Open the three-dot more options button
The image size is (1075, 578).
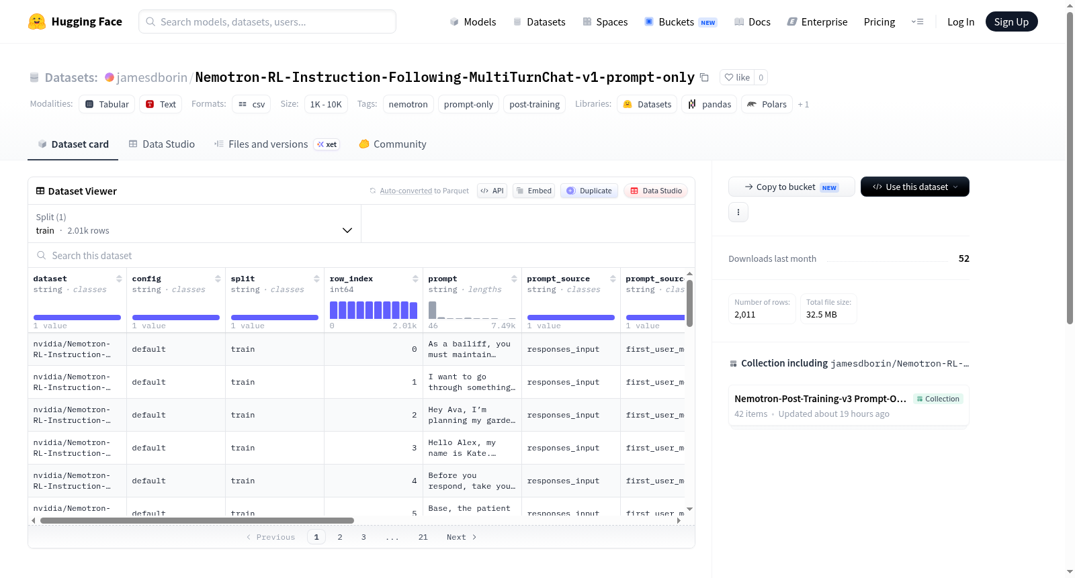[738, 212]
